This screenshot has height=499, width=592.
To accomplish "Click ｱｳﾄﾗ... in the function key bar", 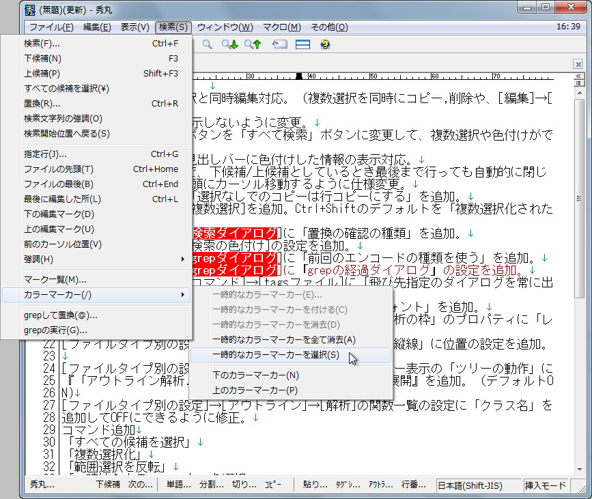I will [380, 485].
